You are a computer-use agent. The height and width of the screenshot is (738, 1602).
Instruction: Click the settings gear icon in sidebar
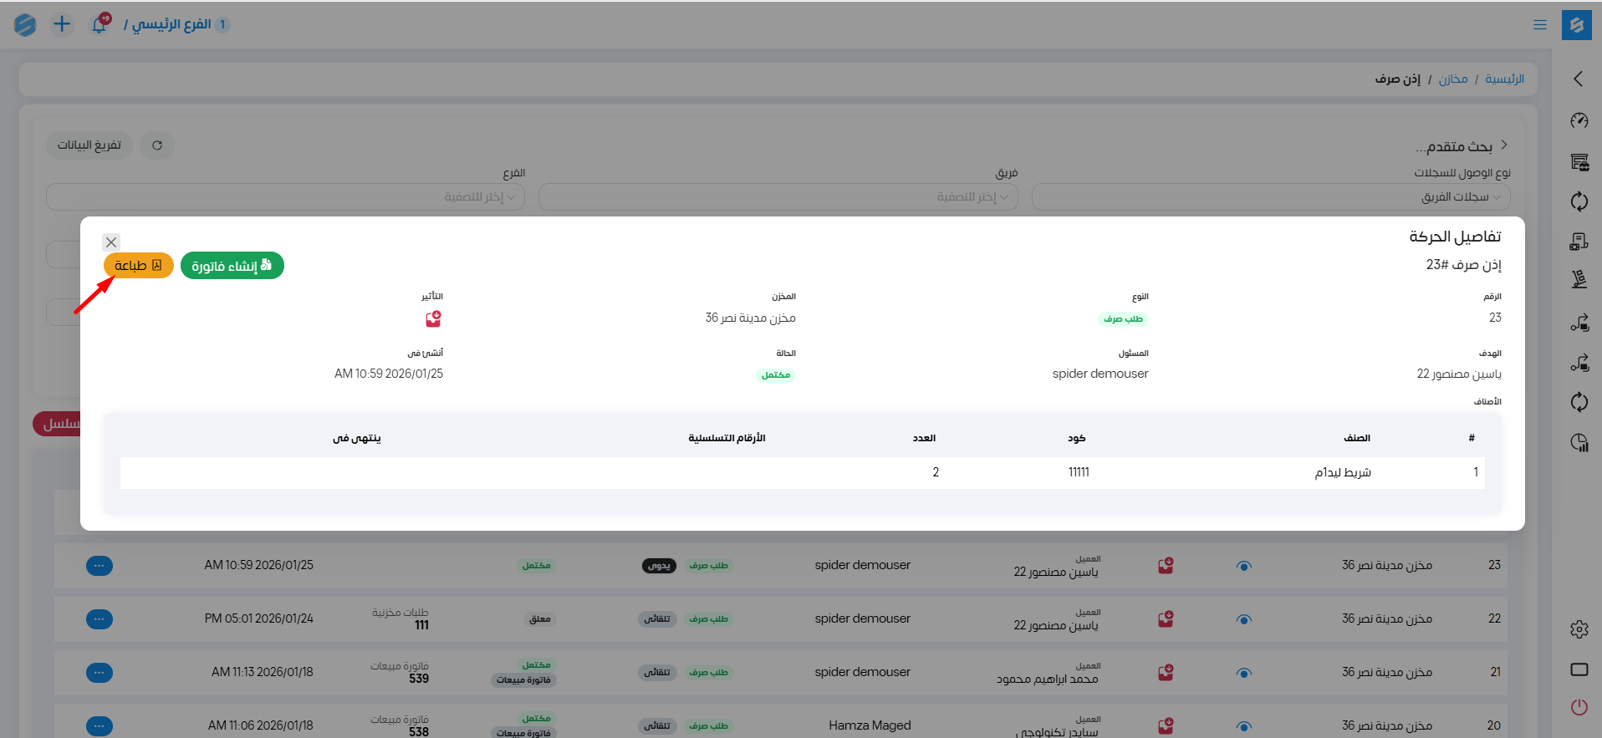click(x=1579, y=629)
